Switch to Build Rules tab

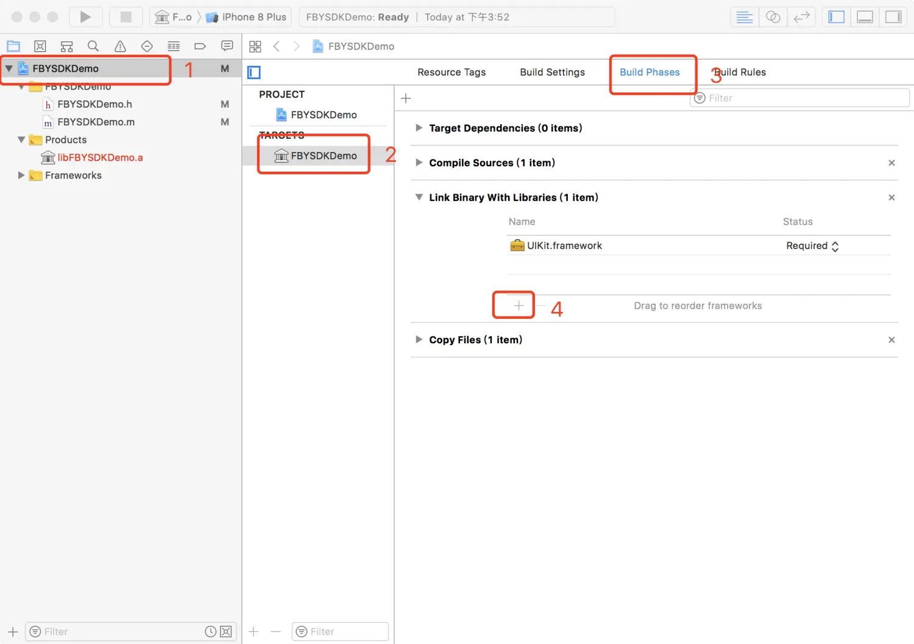tap(740, 72)
